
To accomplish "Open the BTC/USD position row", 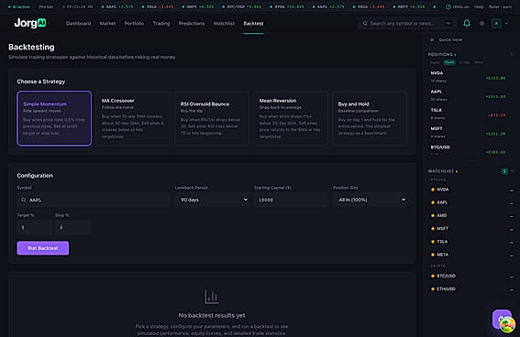I will [x=468, y=150].
